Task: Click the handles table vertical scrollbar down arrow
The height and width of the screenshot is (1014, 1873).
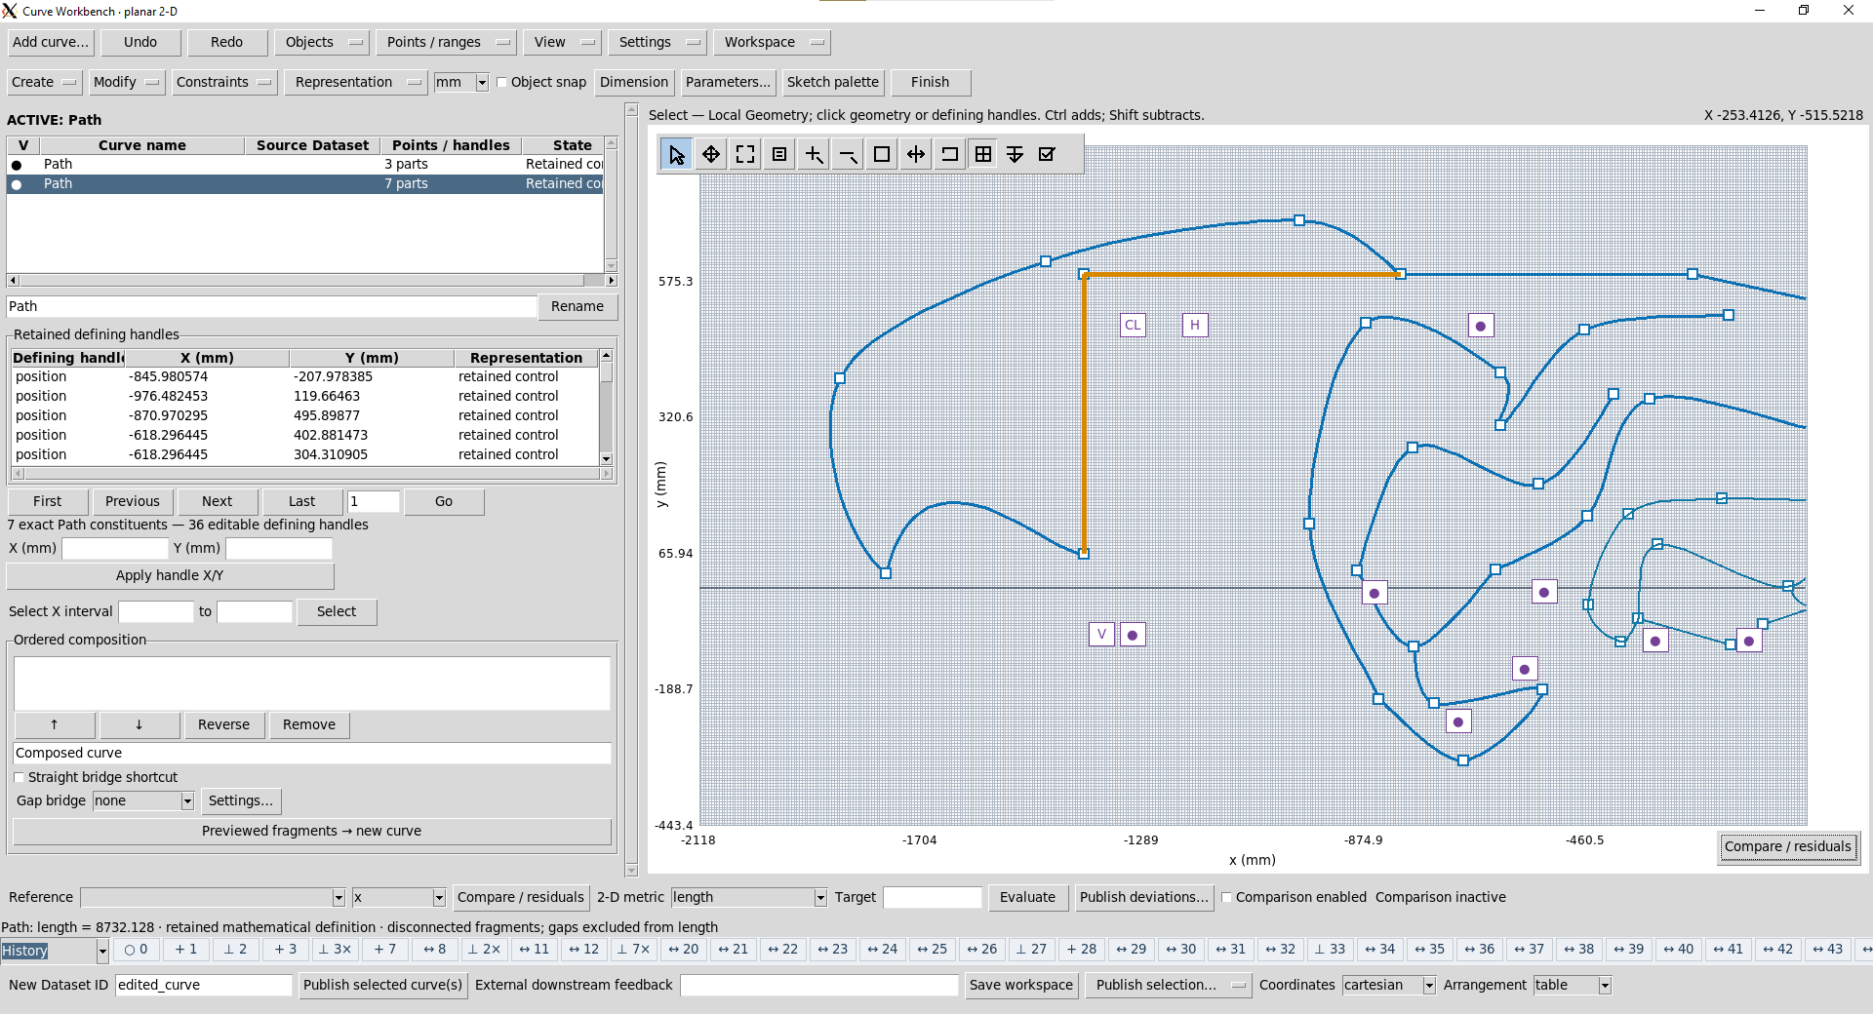Action: click(x=606, y=459)
